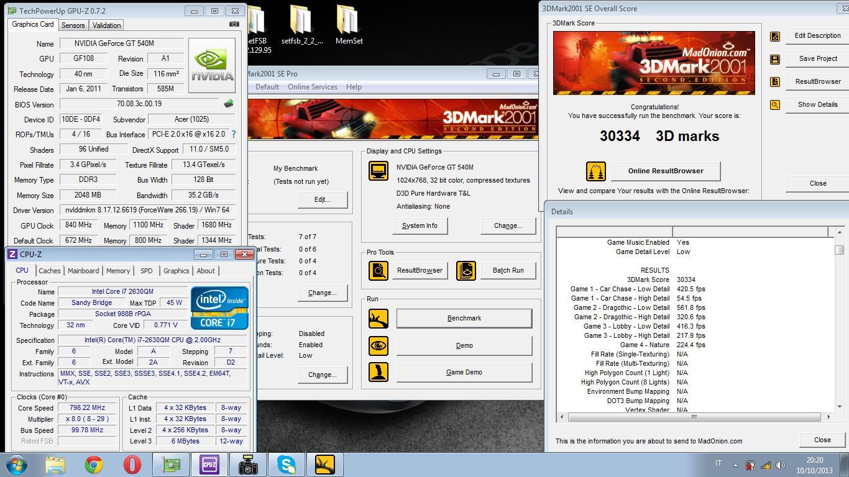Image resolution: width=849 pixels, height=477 pixels.
Task: Click the Details horizontal scrollbar right arrow
Action: 827,417
